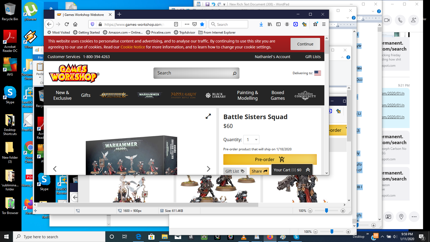Add a person to the Skype chat
Viewport: 430px width, 242px height.
(x=414, y=20)
